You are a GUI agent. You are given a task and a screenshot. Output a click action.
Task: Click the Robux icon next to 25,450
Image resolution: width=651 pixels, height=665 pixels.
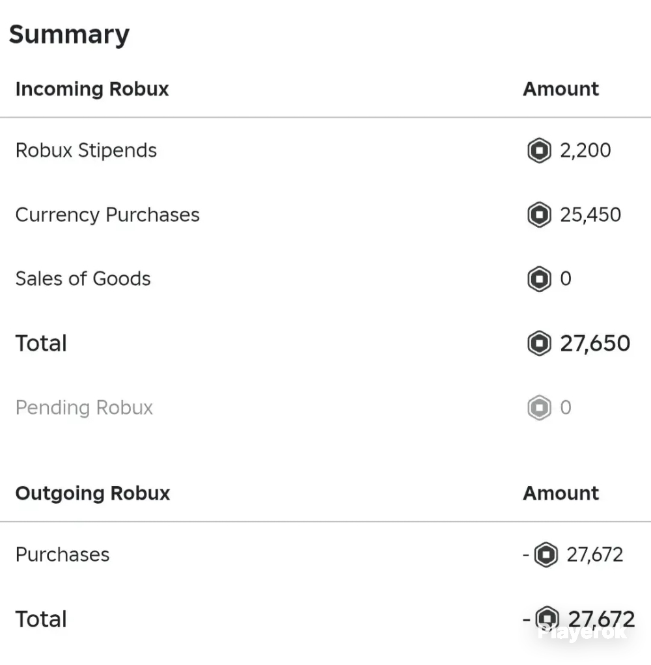[539, 215]
